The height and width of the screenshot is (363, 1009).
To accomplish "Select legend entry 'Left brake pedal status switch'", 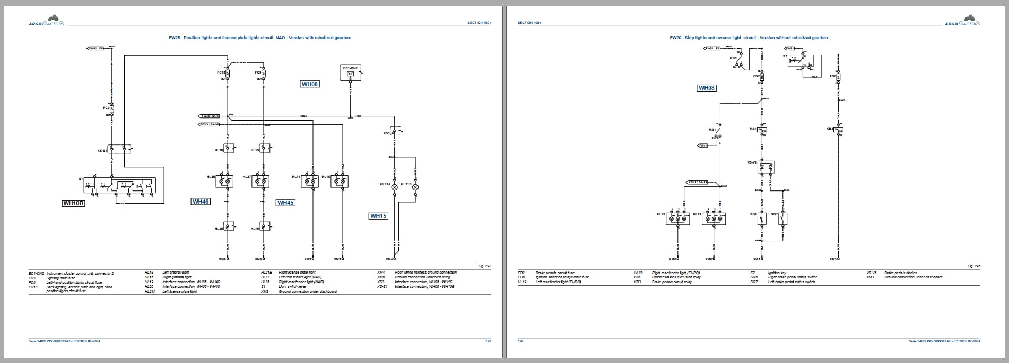I will point(791,282).
